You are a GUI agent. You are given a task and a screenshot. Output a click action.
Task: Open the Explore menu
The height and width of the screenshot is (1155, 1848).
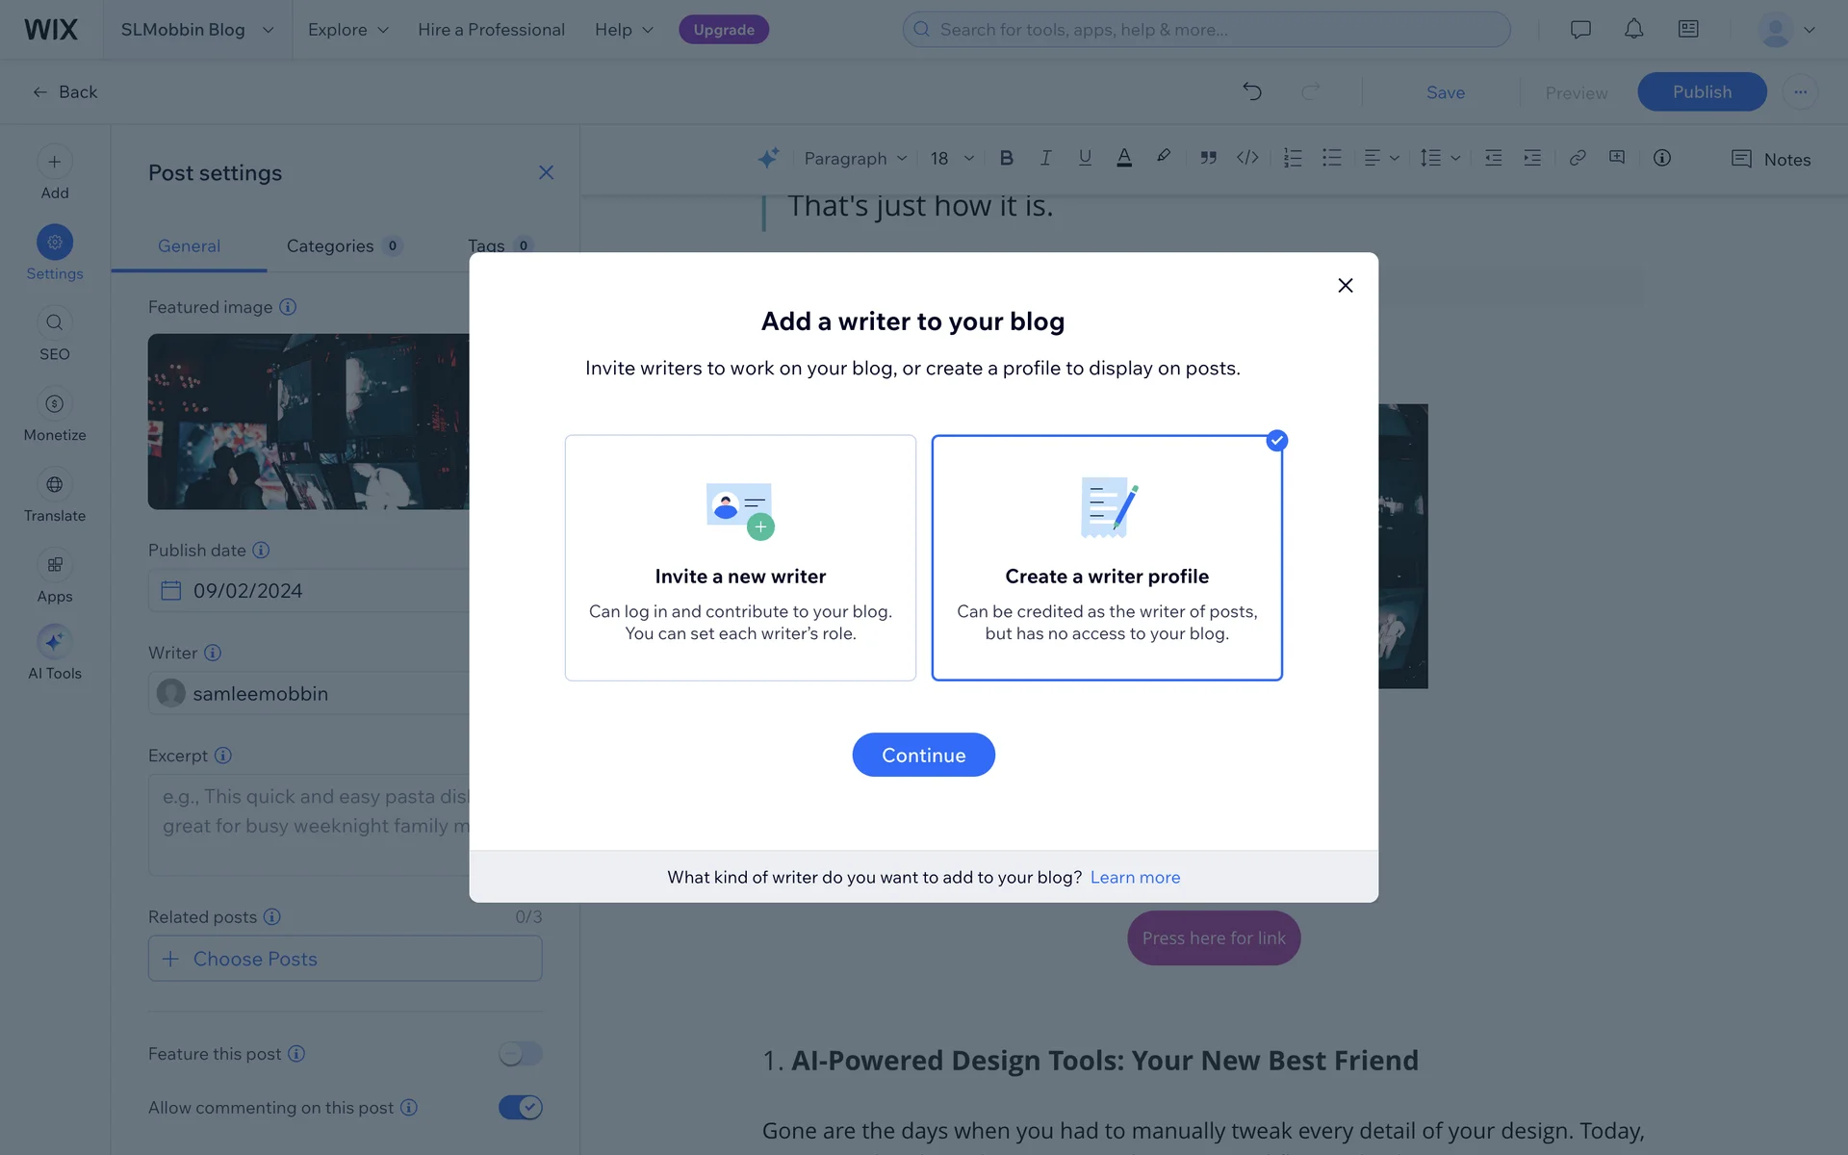click(347, 29)
